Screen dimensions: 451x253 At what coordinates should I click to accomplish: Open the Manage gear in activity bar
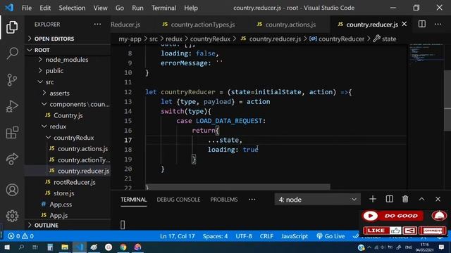pyautogui.click(x=12, y=216)
